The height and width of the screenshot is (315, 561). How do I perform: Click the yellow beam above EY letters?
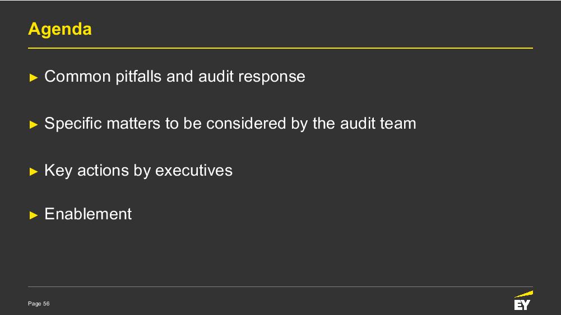(x=524, y=294)
